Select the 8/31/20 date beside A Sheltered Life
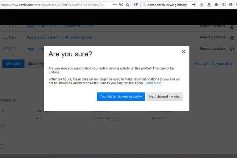 [x=9, y=37]
